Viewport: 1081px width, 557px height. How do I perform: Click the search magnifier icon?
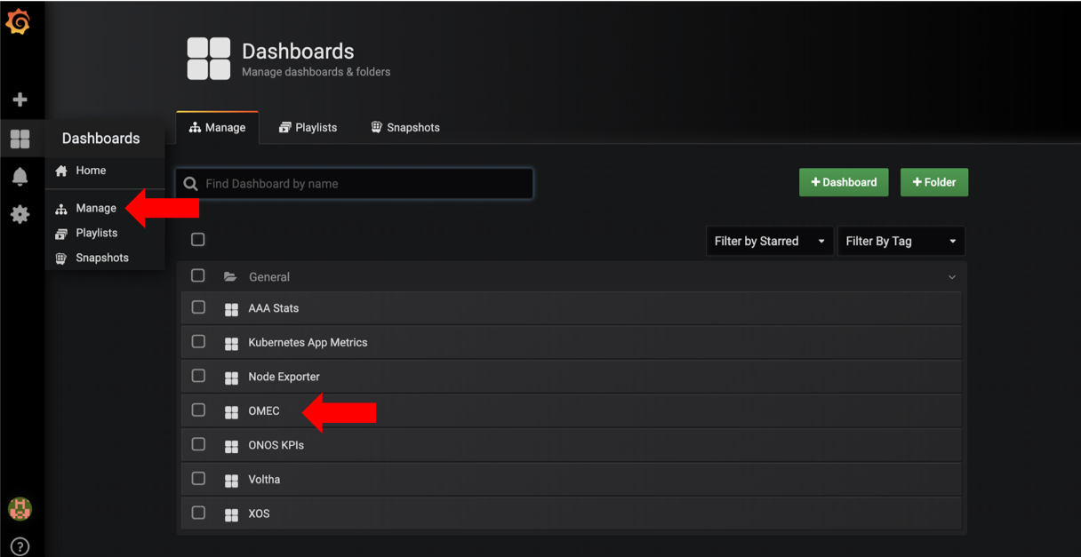pos(190,184)
